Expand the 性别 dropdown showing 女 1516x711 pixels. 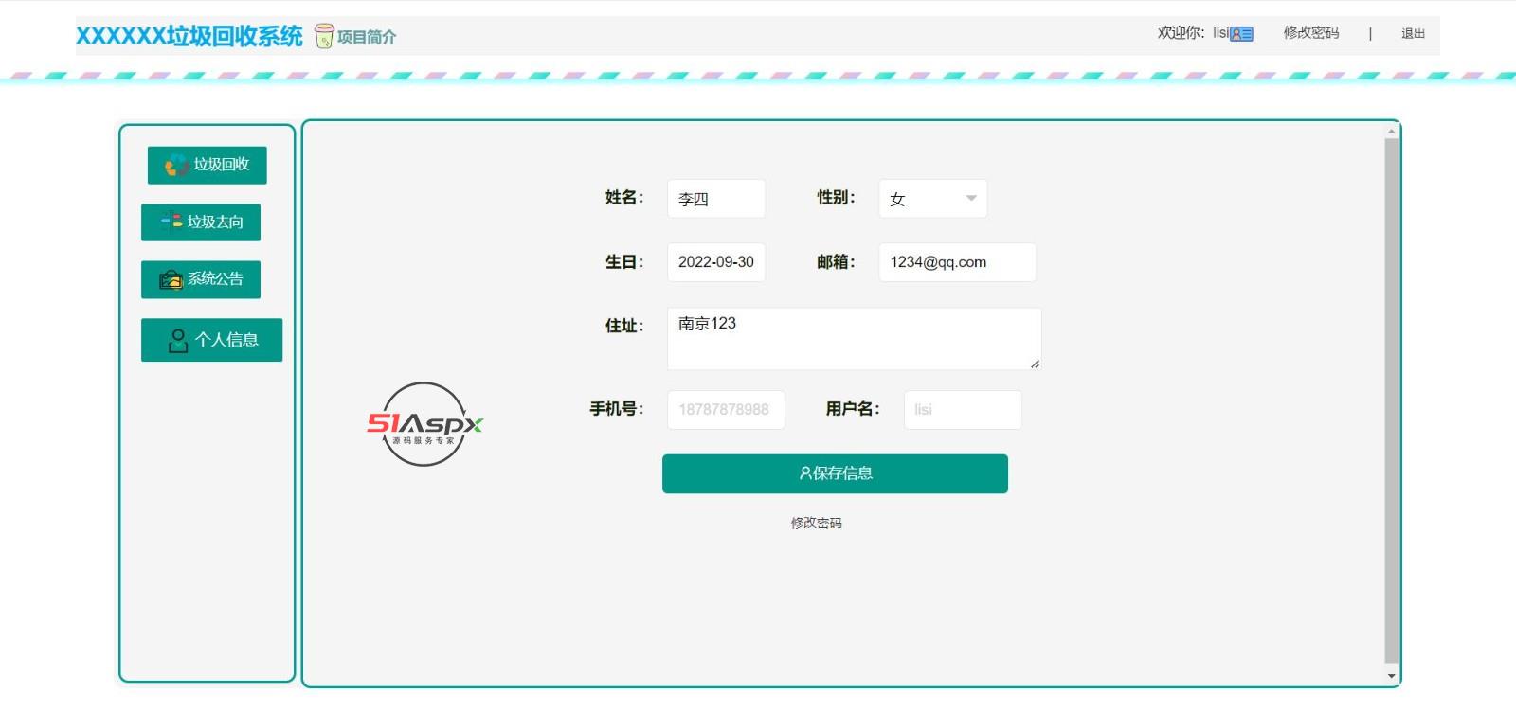click(933, 199)
